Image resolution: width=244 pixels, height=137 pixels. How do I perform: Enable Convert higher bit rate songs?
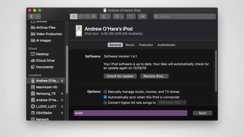(105, 103)
